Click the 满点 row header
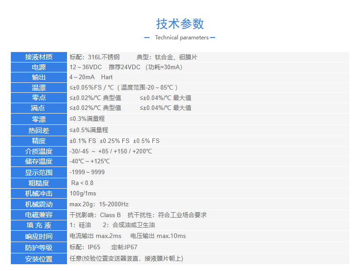The height and width of the screenshot is (271, 359). pyautogui.click(x=39, y=108)
